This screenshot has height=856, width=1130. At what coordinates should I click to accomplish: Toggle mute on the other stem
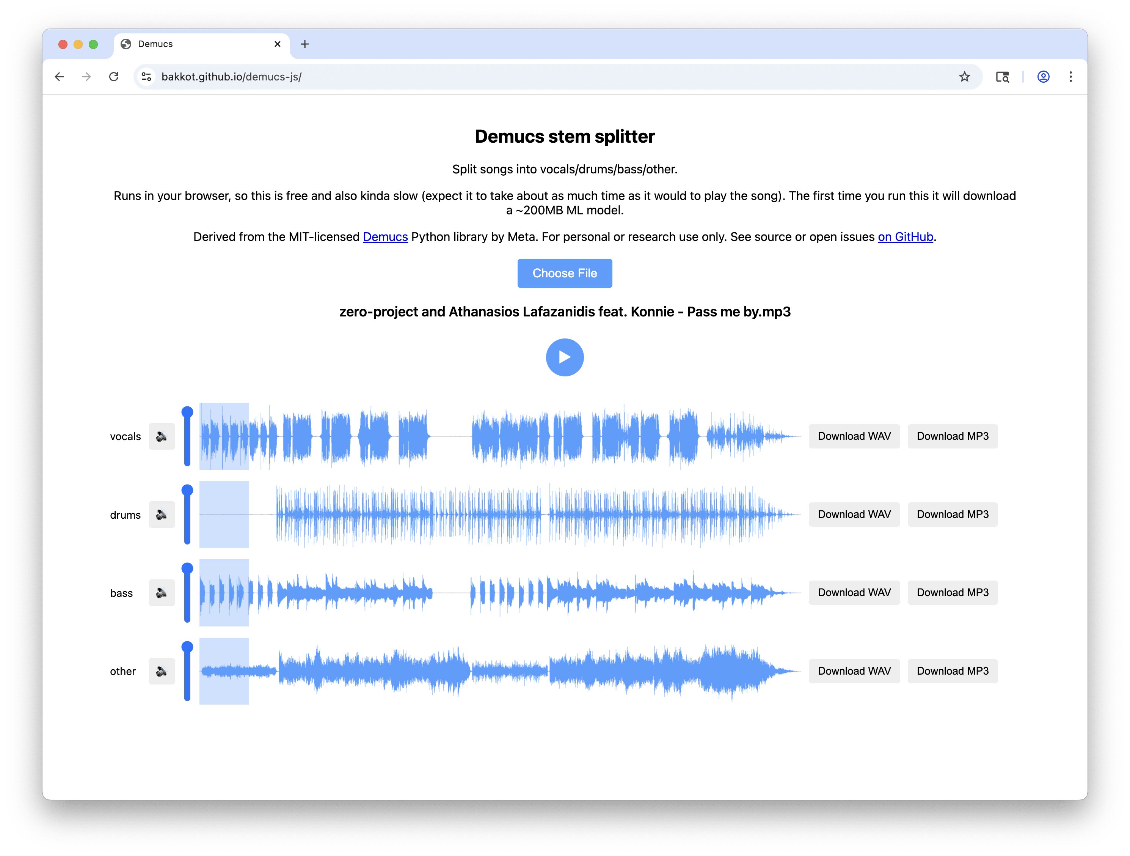point(162,671)
